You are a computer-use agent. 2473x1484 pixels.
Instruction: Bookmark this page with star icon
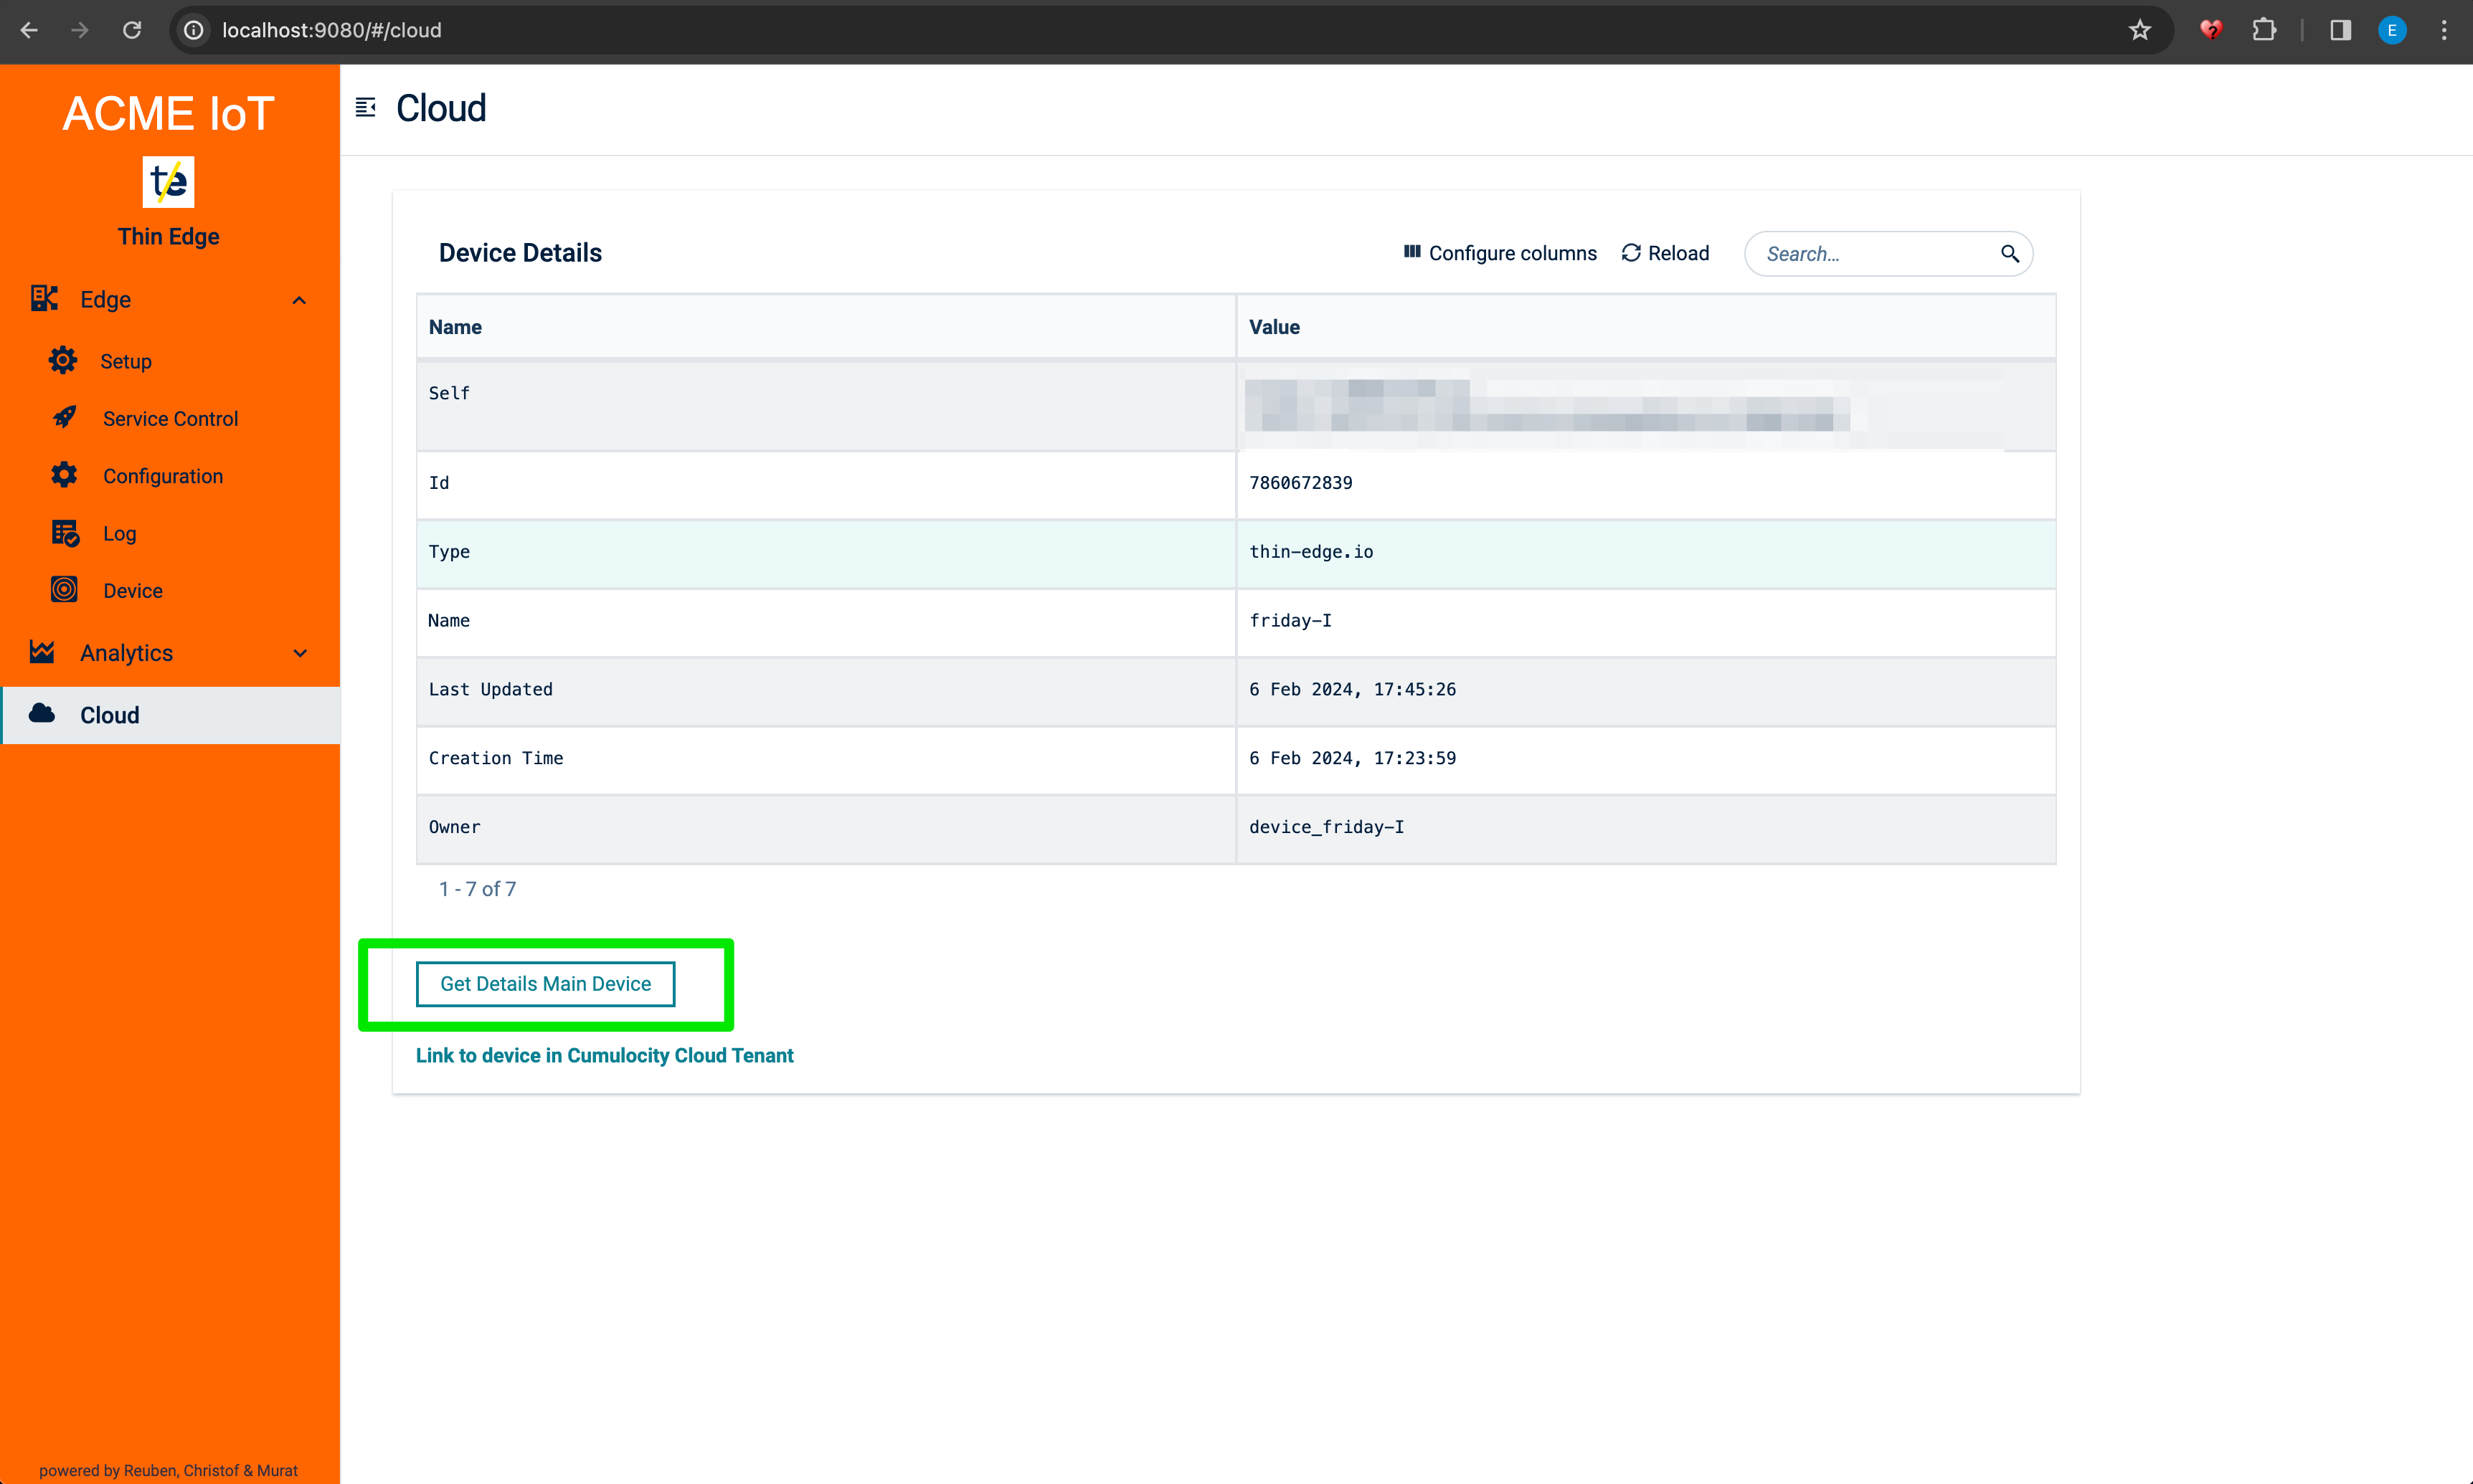point(2139,30)
